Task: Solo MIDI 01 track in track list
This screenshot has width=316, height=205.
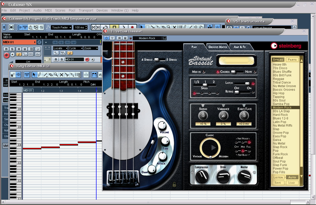Action: tap(62, 59)
